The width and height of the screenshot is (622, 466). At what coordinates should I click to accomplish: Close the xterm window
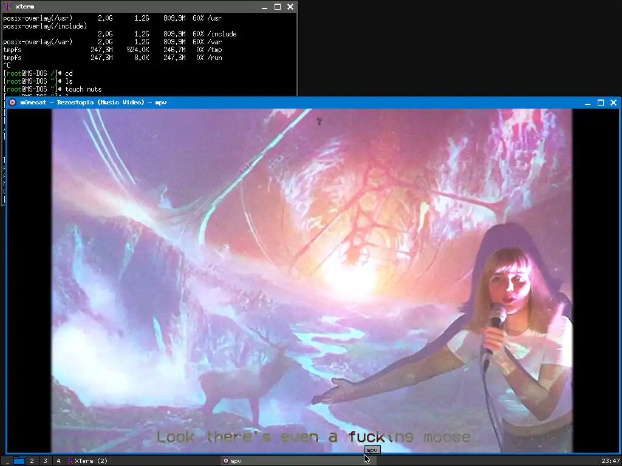click(x=290, y=7)
